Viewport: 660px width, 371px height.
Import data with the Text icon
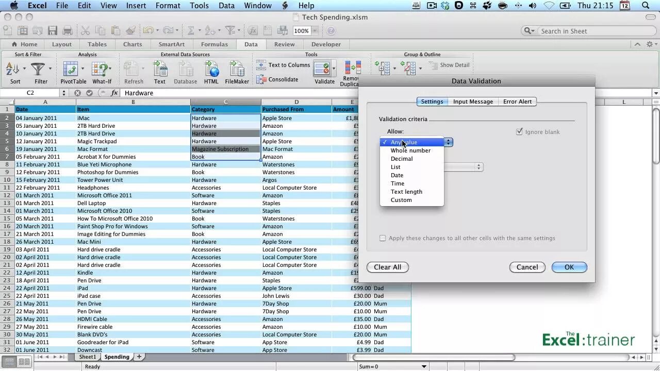pyautogui.click(x=160, y=69)
